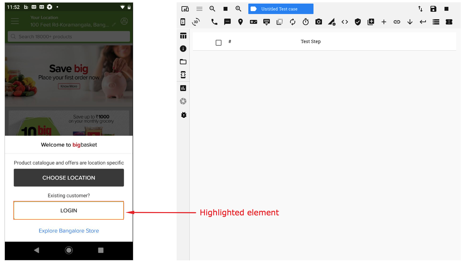This screenshot has width=466, height=263.
Task: Open the device list icon in top toolbar
Action: 185,9
